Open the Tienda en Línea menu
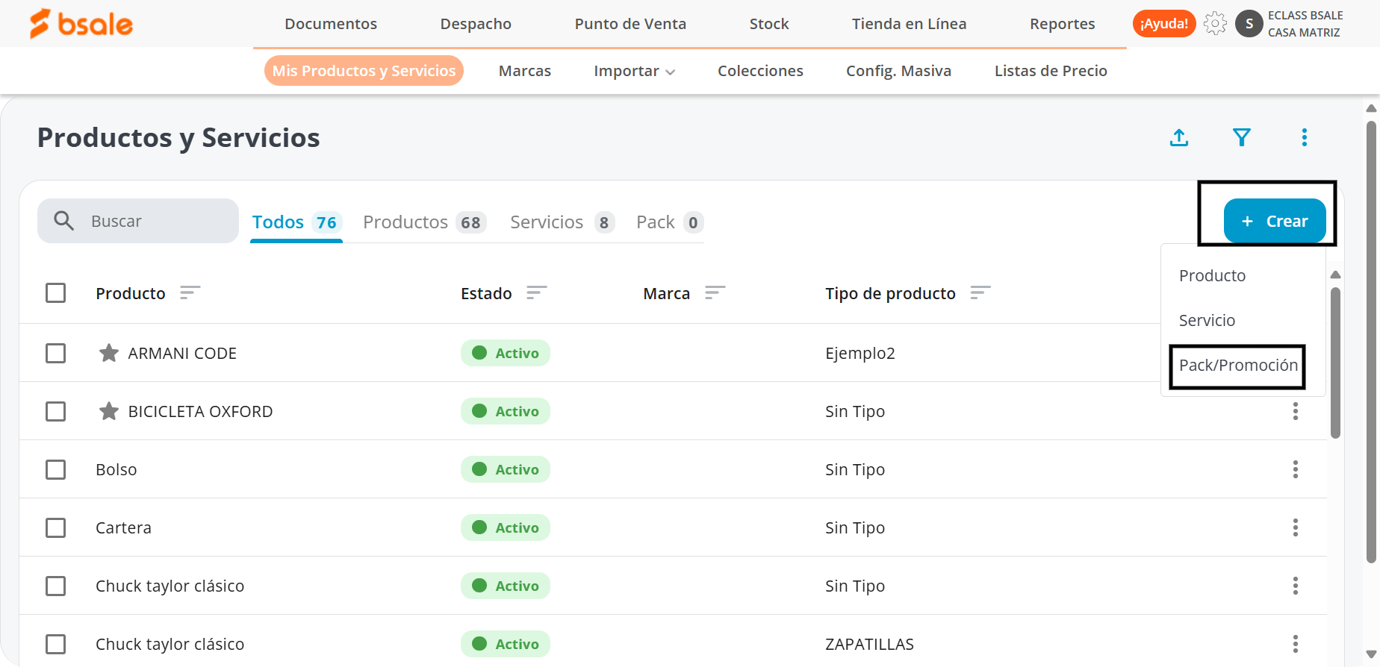Viewport: 1380px width, 667px height. coord(909,24)
